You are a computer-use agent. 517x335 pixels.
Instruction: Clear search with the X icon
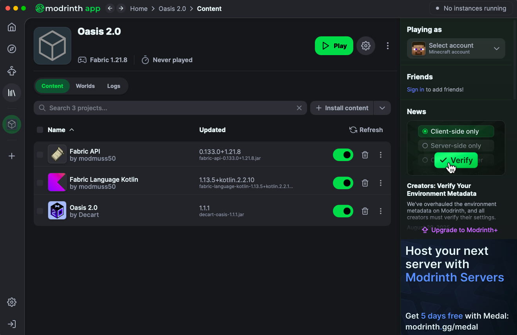click(299, 108)
